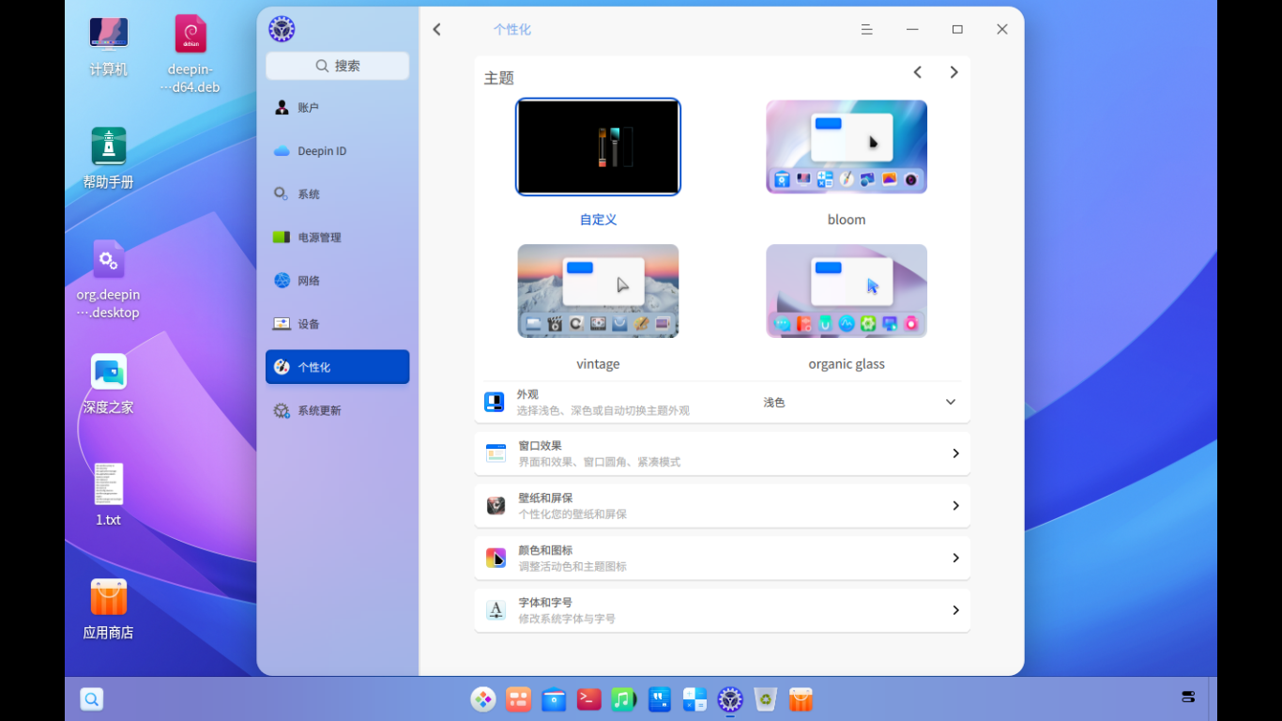Expand the 壁纸和屏保 wallpaper and screensaver section
The height and width of the screenshot is (721, 1282).
coord(722,506)
